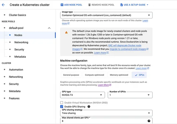Select the Memory optimized tab
Screen dimensions: 177x124
pos(119,75)
